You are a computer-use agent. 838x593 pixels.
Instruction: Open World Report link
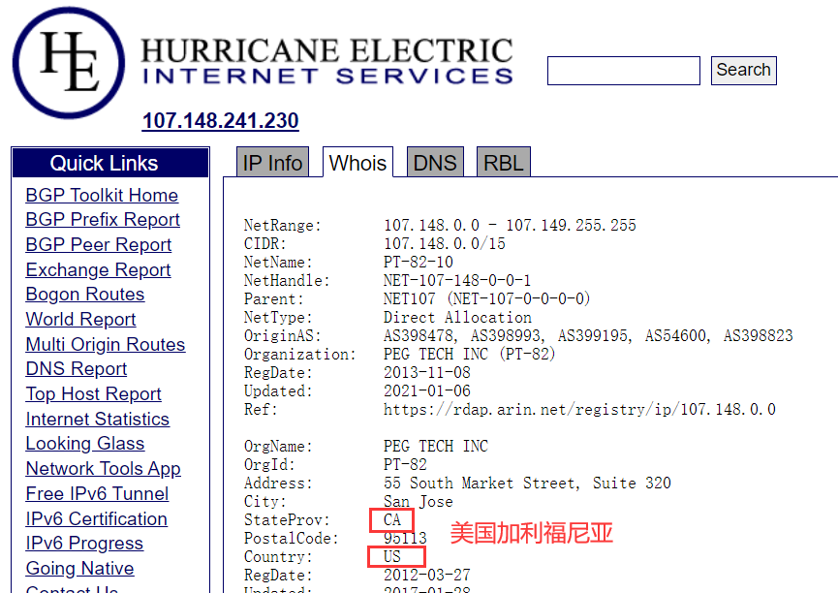point(80,320)
